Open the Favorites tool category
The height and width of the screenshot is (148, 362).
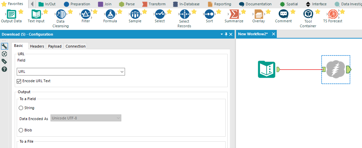point(12,4)
